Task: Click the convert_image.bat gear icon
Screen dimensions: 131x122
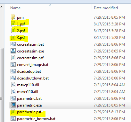Action: click(13, 64)
